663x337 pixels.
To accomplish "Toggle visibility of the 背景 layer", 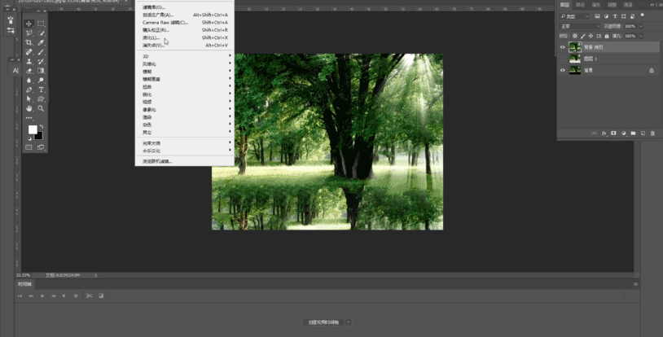I will click(562, 71).
